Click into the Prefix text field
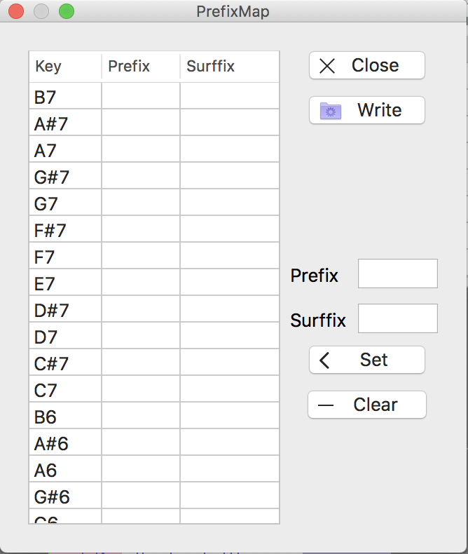Screen dimensions: 468x554 point(397,273)
